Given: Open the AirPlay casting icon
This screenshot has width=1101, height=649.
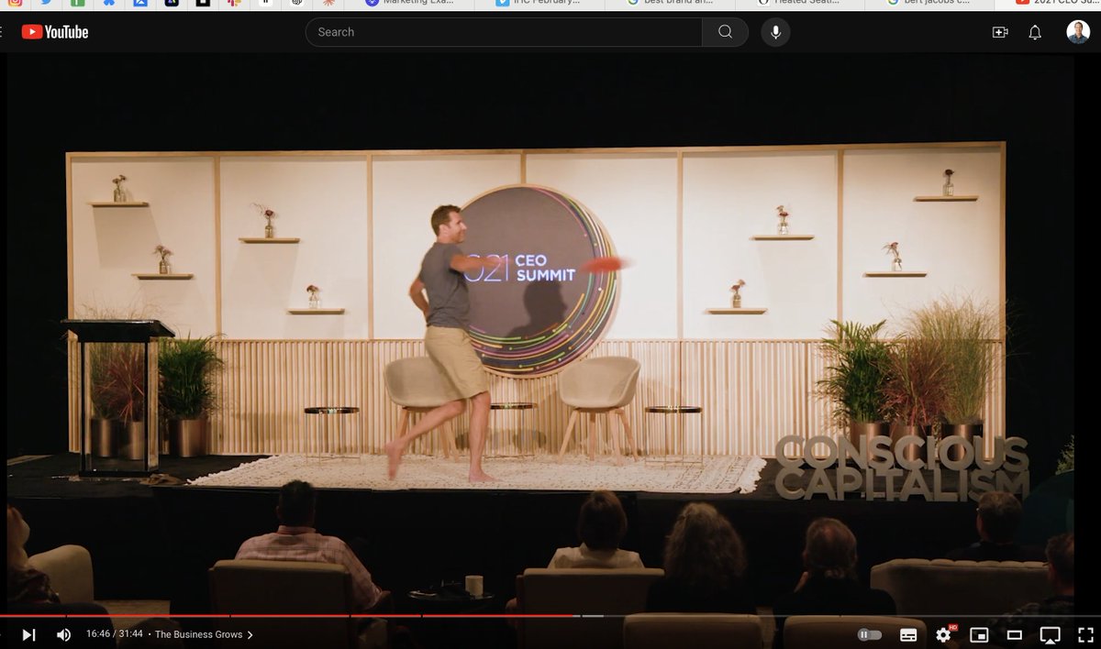Looking at the screenshot, I should [1049, 633].
